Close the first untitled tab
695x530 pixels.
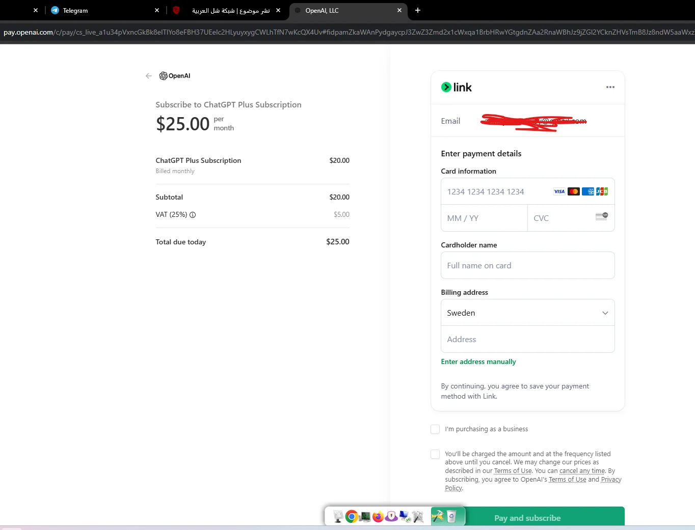36,10
